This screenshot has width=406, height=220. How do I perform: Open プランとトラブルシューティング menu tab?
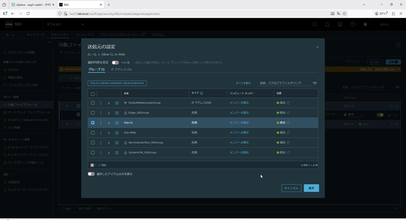coord(122,35)
